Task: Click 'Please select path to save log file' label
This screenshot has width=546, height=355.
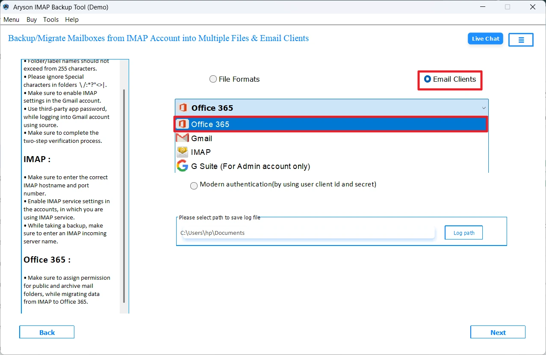Action: click(219, 217)
